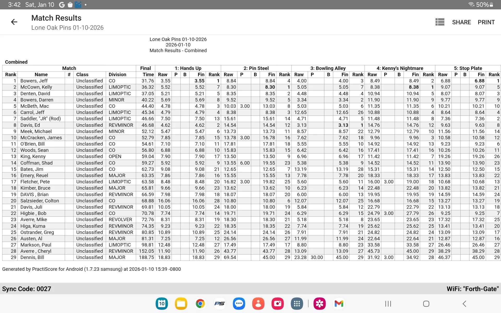The image size is (501, 313).
Task: Open the list view icon beside SHARE
Action: (x=440, y=22)
